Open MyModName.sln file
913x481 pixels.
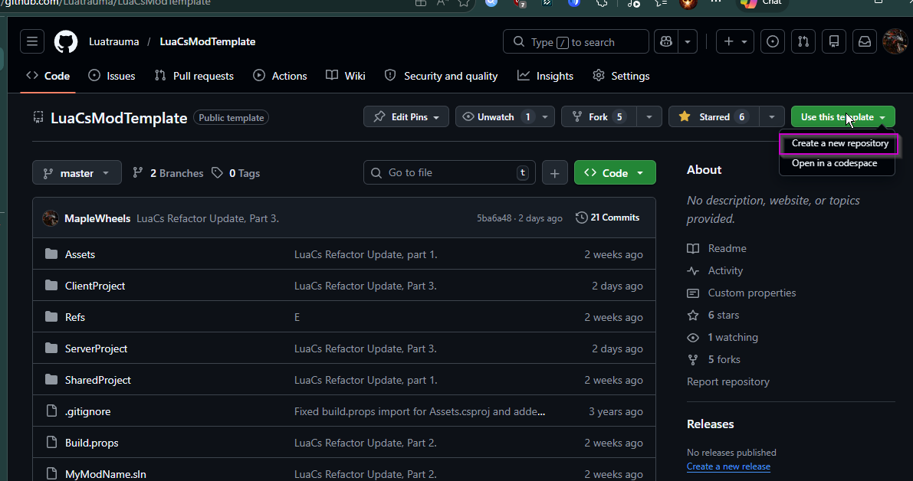105,474
